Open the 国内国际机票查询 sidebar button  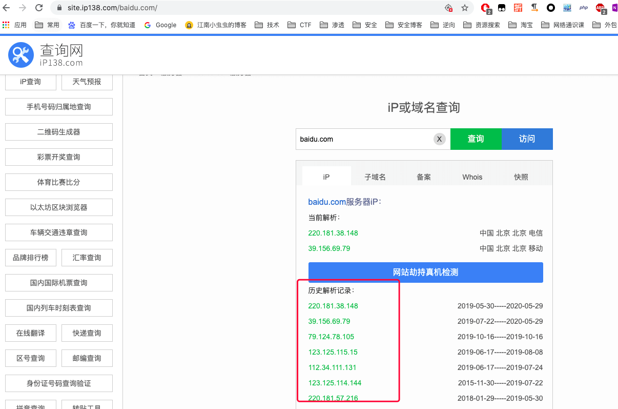click(59, 283)
